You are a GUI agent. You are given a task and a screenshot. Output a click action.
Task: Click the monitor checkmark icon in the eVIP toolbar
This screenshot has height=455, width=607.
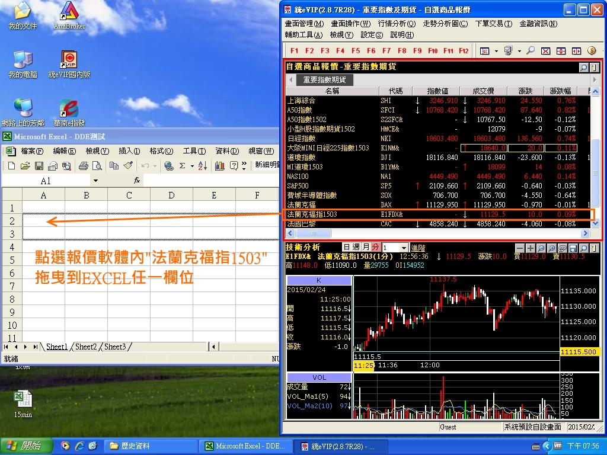pyautogui.click(x=508, y=51)
